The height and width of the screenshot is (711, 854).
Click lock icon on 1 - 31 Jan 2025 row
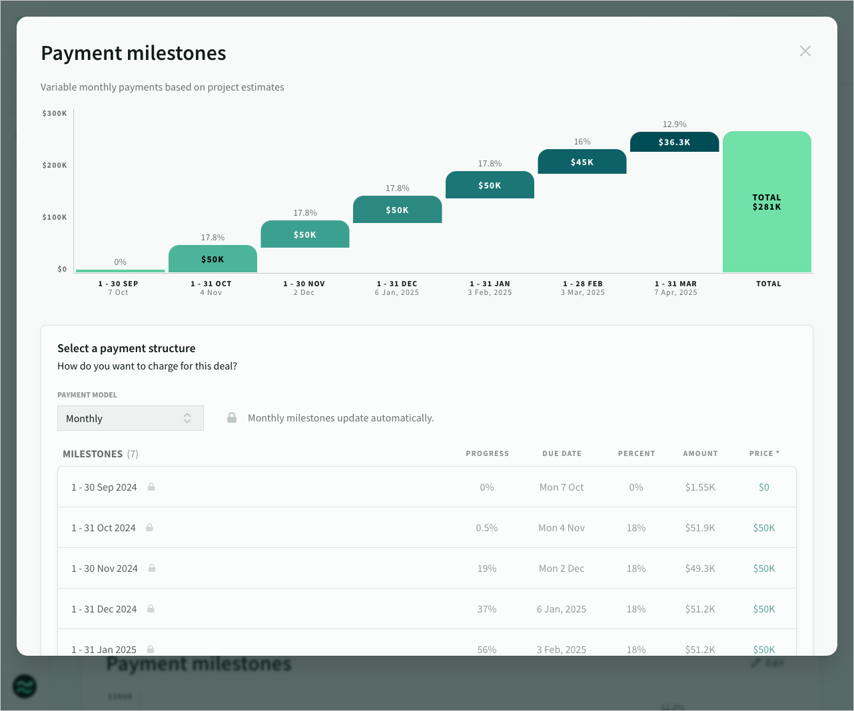click(151, 649)
